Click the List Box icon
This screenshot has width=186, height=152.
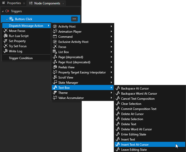point(55,52)
